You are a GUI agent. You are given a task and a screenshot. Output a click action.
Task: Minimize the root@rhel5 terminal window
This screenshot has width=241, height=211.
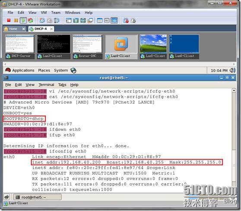tap(222, 78)
